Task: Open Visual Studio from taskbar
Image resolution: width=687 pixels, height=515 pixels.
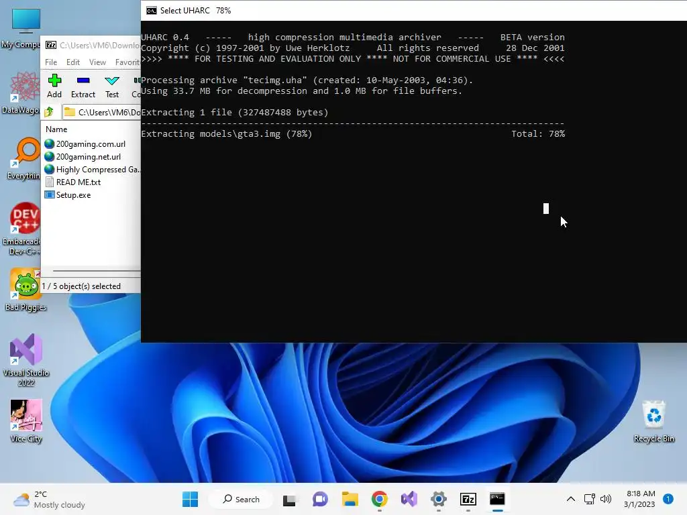Action: [409, 499]
